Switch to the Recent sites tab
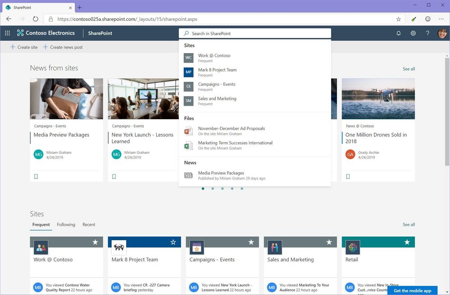The image size is (450, 295). (89, 224)
